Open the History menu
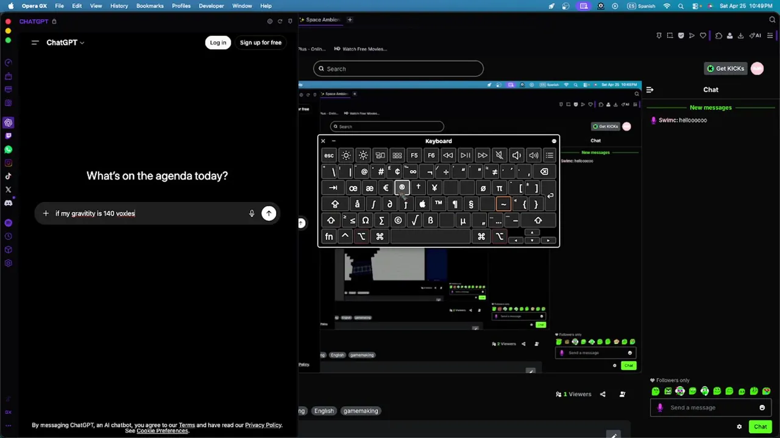Image resolution: width=780 pixels, height=438 pixels. click(119, 6)
